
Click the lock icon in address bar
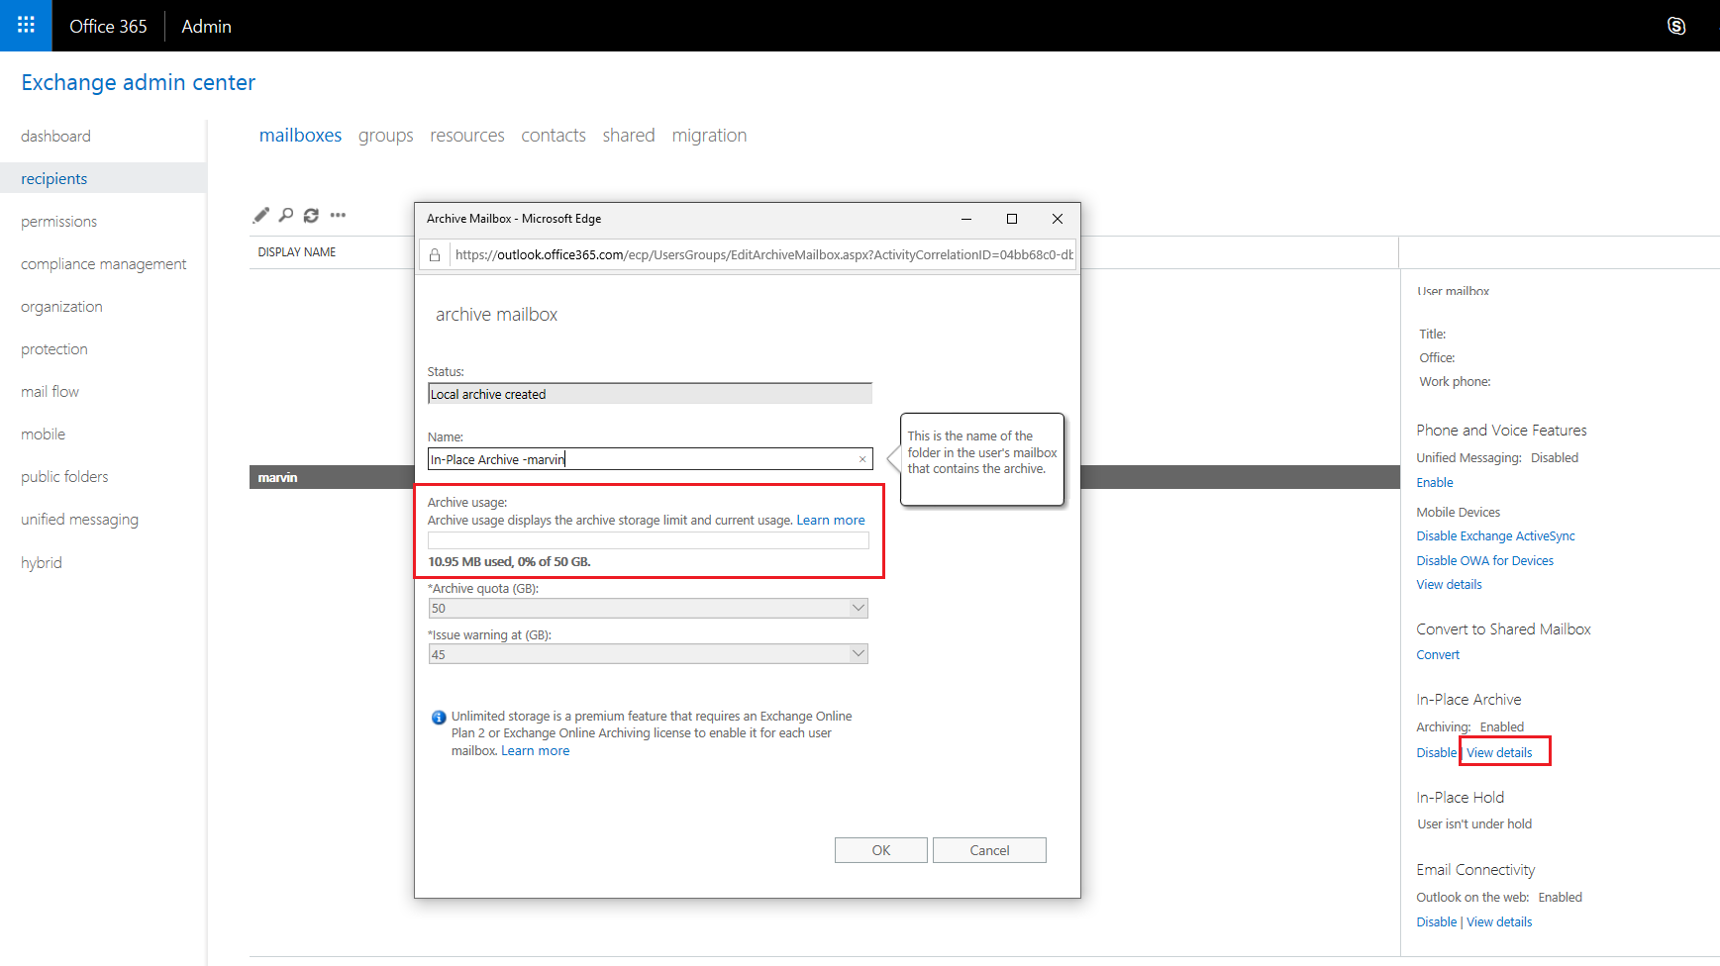434,254
